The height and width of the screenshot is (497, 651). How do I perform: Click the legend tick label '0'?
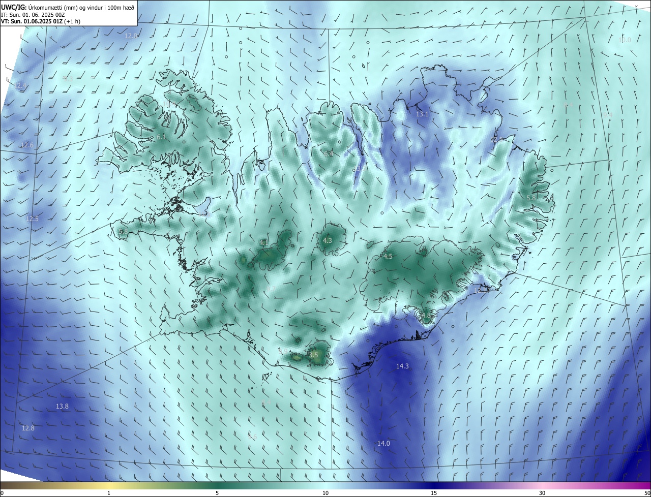tap(2, 493)
